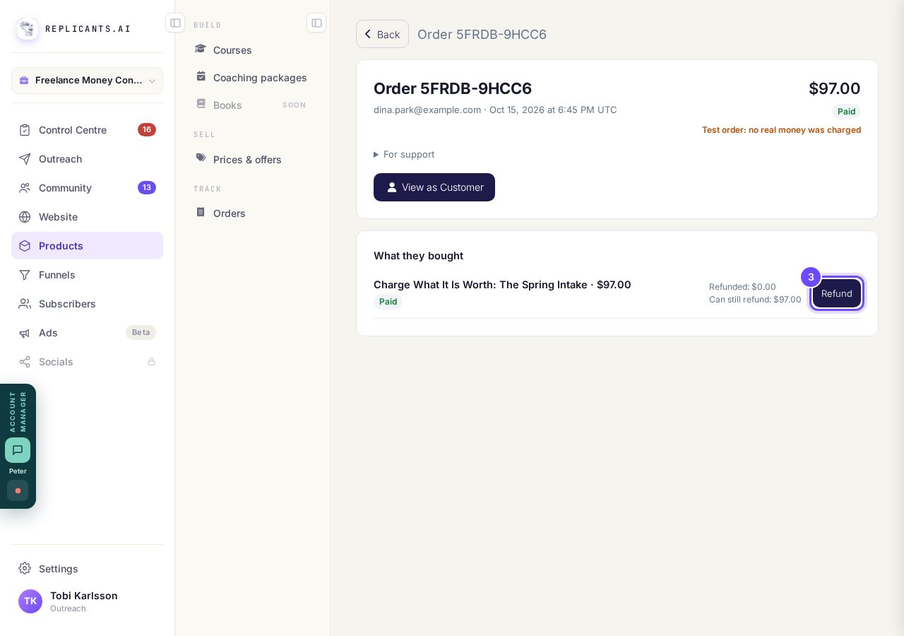
Task: Expand the For support disclosure
Action: click(x=404, y=154)
